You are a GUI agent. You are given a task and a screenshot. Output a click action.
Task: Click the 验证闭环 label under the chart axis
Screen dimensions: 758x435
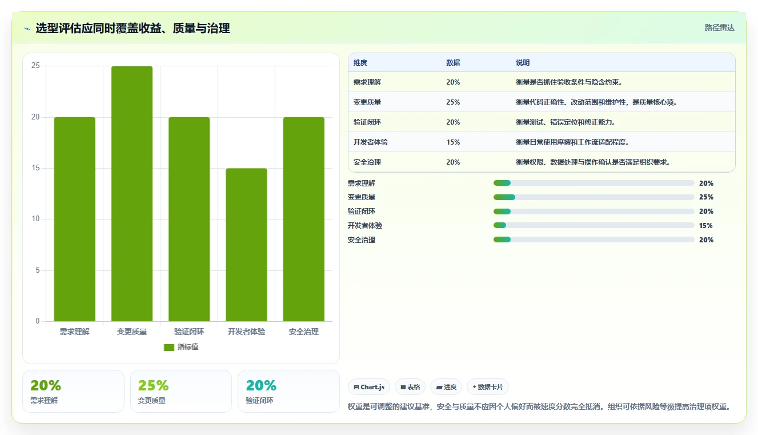(x=189, y=332)
